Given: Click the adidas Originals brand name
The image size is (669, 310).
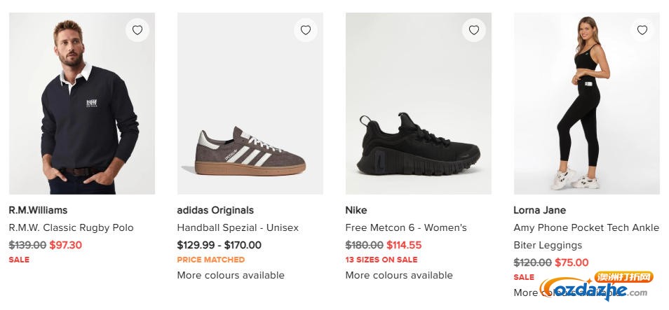Looking at the screenshot, I should [x=215, y=210].
